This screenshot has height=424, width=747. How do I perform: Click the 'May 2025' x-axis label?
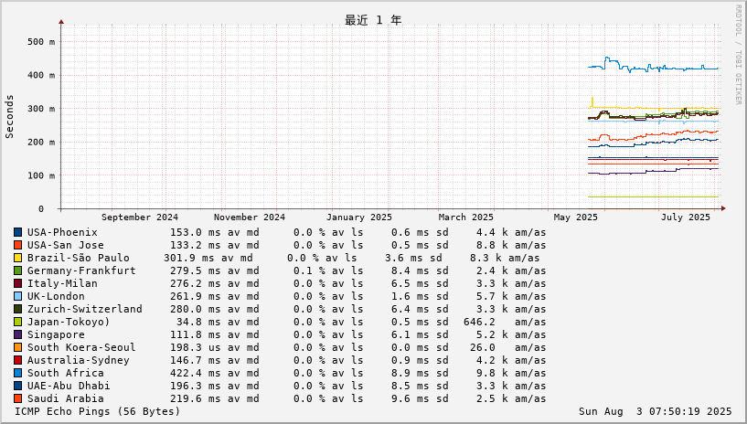pos(575,217)
